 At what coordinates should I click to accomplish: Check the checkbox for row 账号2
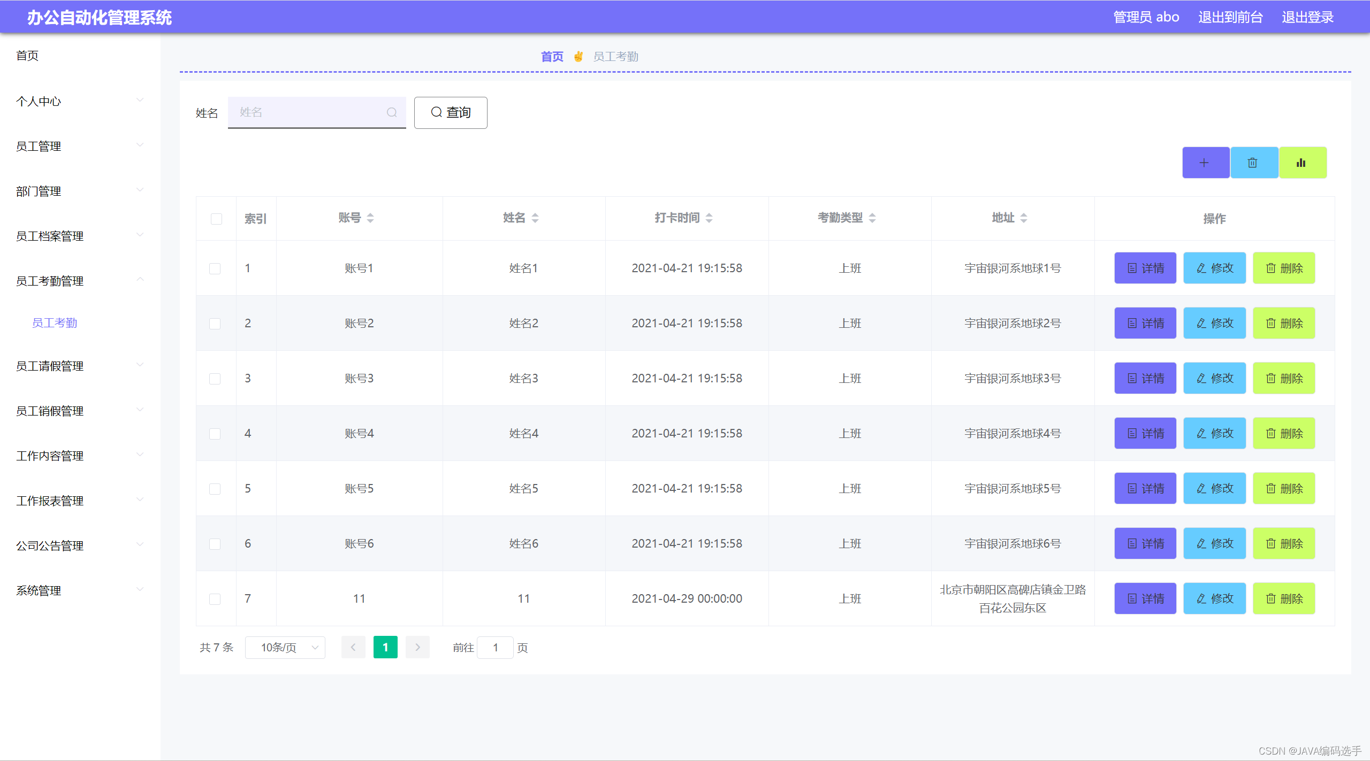pyautogui.click(x=215, y=324)
